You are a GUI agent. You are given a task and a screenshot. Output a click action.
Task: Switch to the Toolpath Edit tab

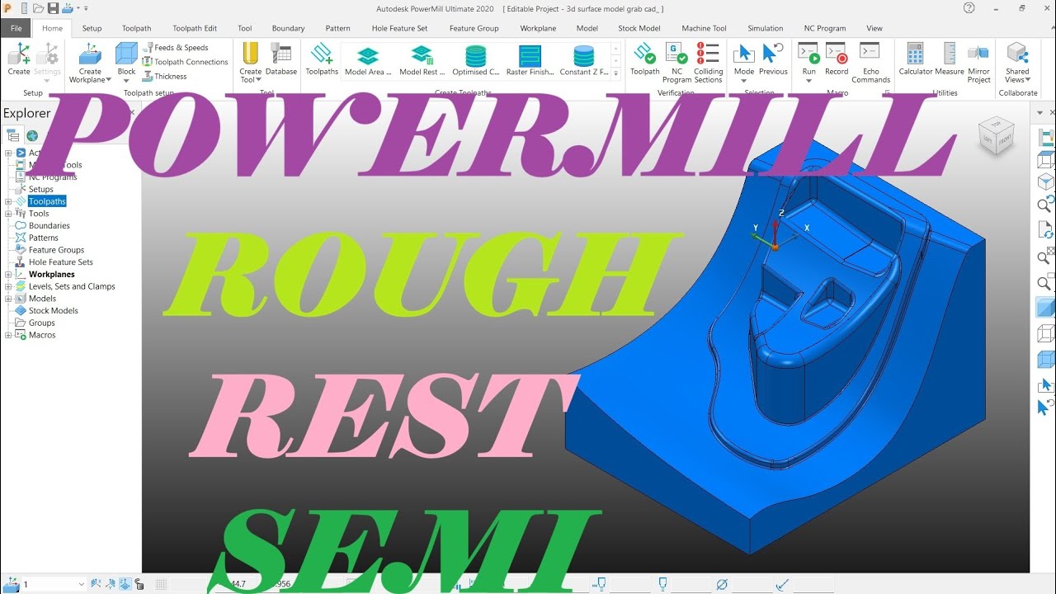(x=195, y=28)
